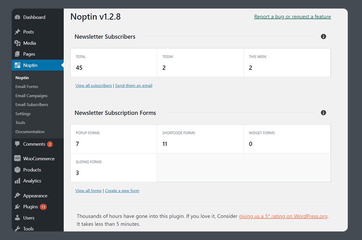Click the Shortcode Forms count 11
This screenshot has height=240, width=362.
click(x=165, y=144)
